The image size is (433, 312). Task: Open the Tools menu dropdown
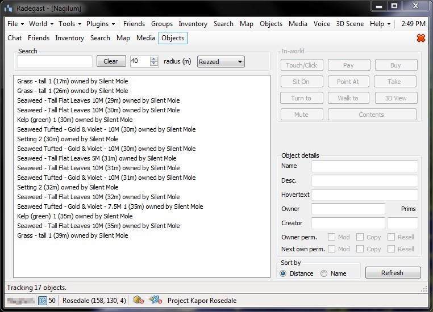tap(70, 24)
